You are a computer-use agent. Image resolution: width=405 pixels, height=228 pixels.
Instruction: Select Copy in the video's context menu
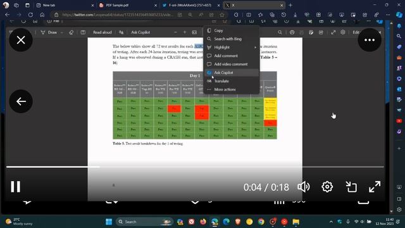pos(232,30)
